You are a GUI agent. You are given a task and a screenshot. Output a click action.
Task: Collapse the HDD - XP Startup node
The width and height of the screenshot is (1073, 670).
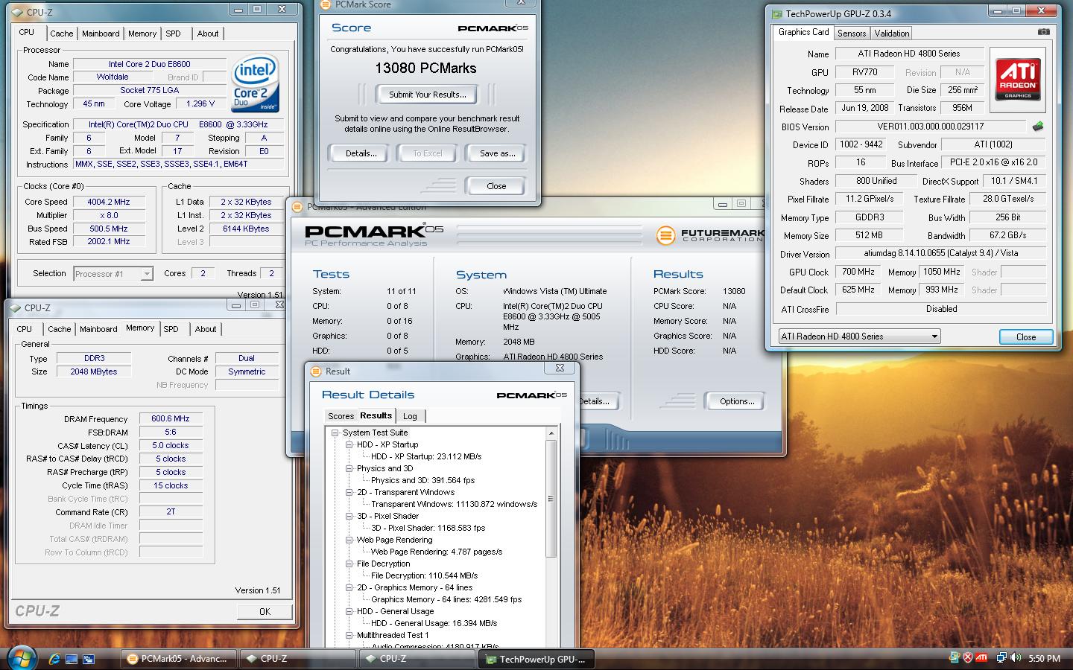pyautogui.click(x=349, y=444)
